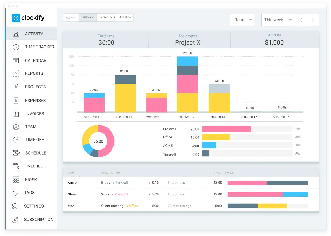Screen dimensions: 331x236
Task: Click the Project X link in Oliver's row
Action: click(121, 194)
